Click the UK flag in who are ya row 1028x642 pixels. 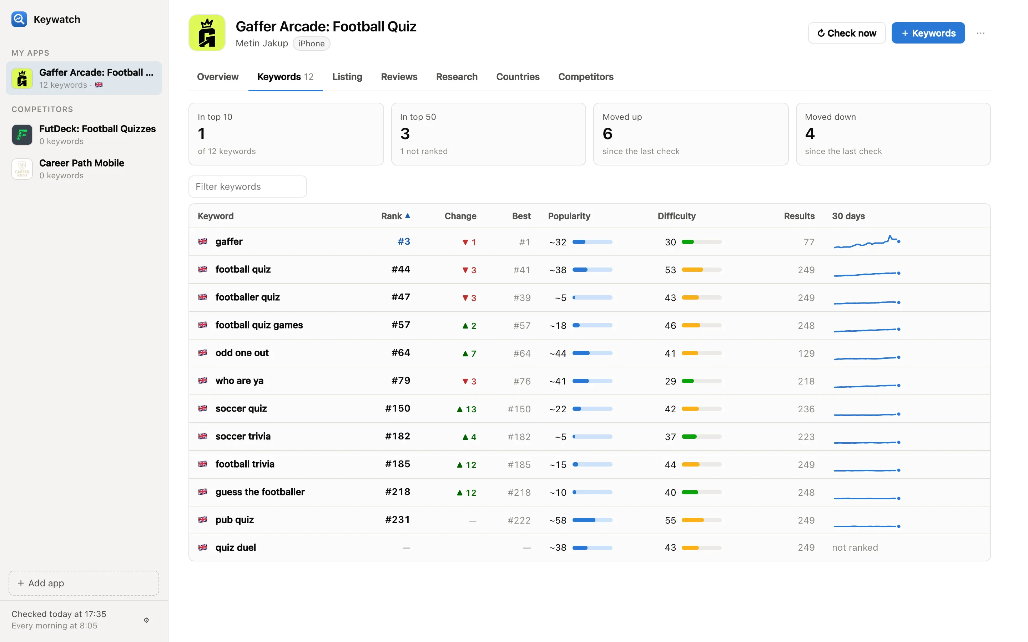click(203, 381)
